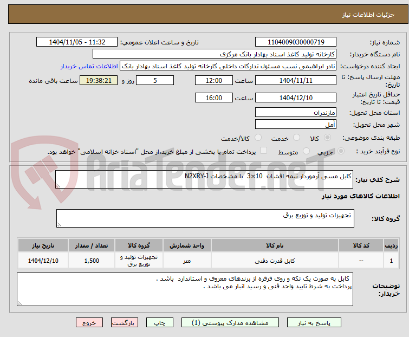Click the کد کالا column header
This screenshot has height=337, width=409.
pos(361,245)
